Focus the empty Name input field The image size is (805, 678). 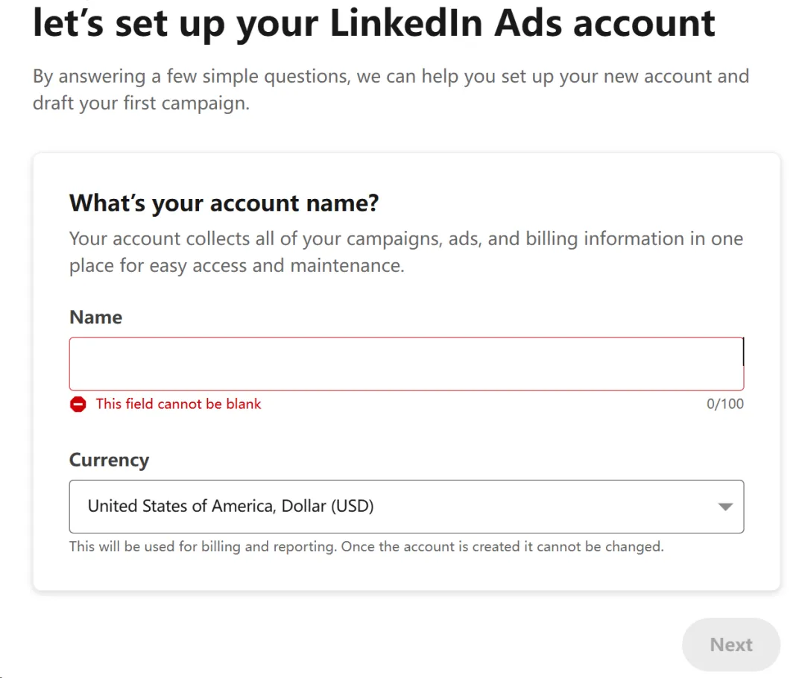point(406,364)
